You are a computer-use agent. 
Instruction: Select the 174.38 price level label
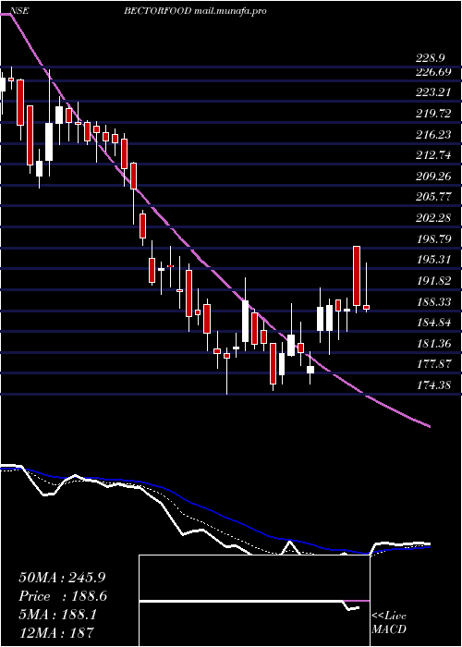click(x=433, y=385)
